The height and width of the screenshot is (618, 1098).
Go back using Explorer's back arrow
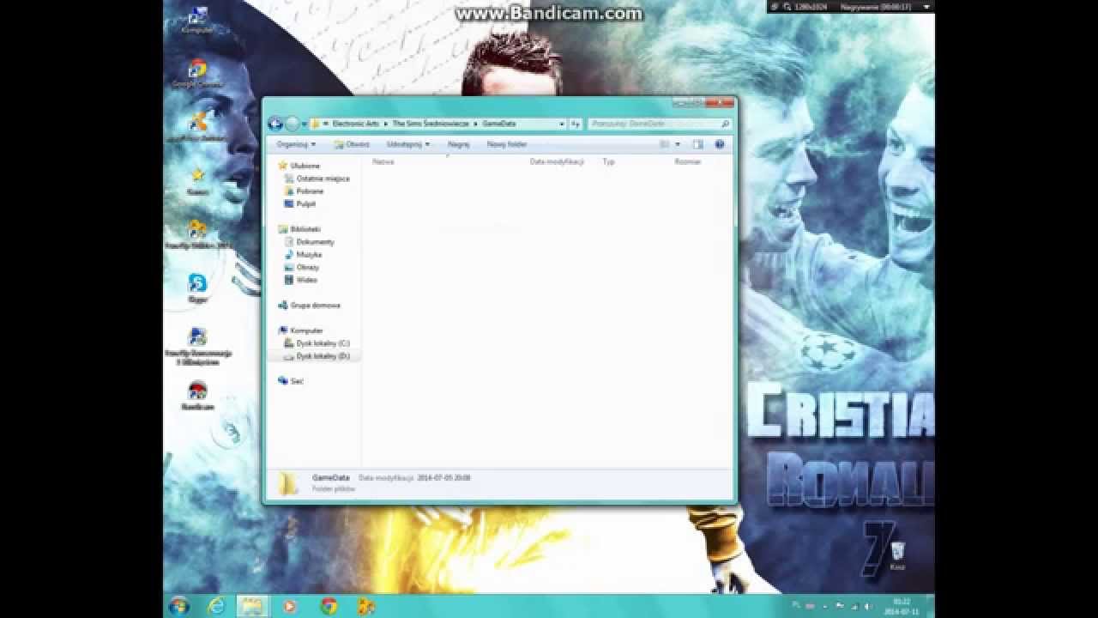pyautogui.click(x=275, y=124)
